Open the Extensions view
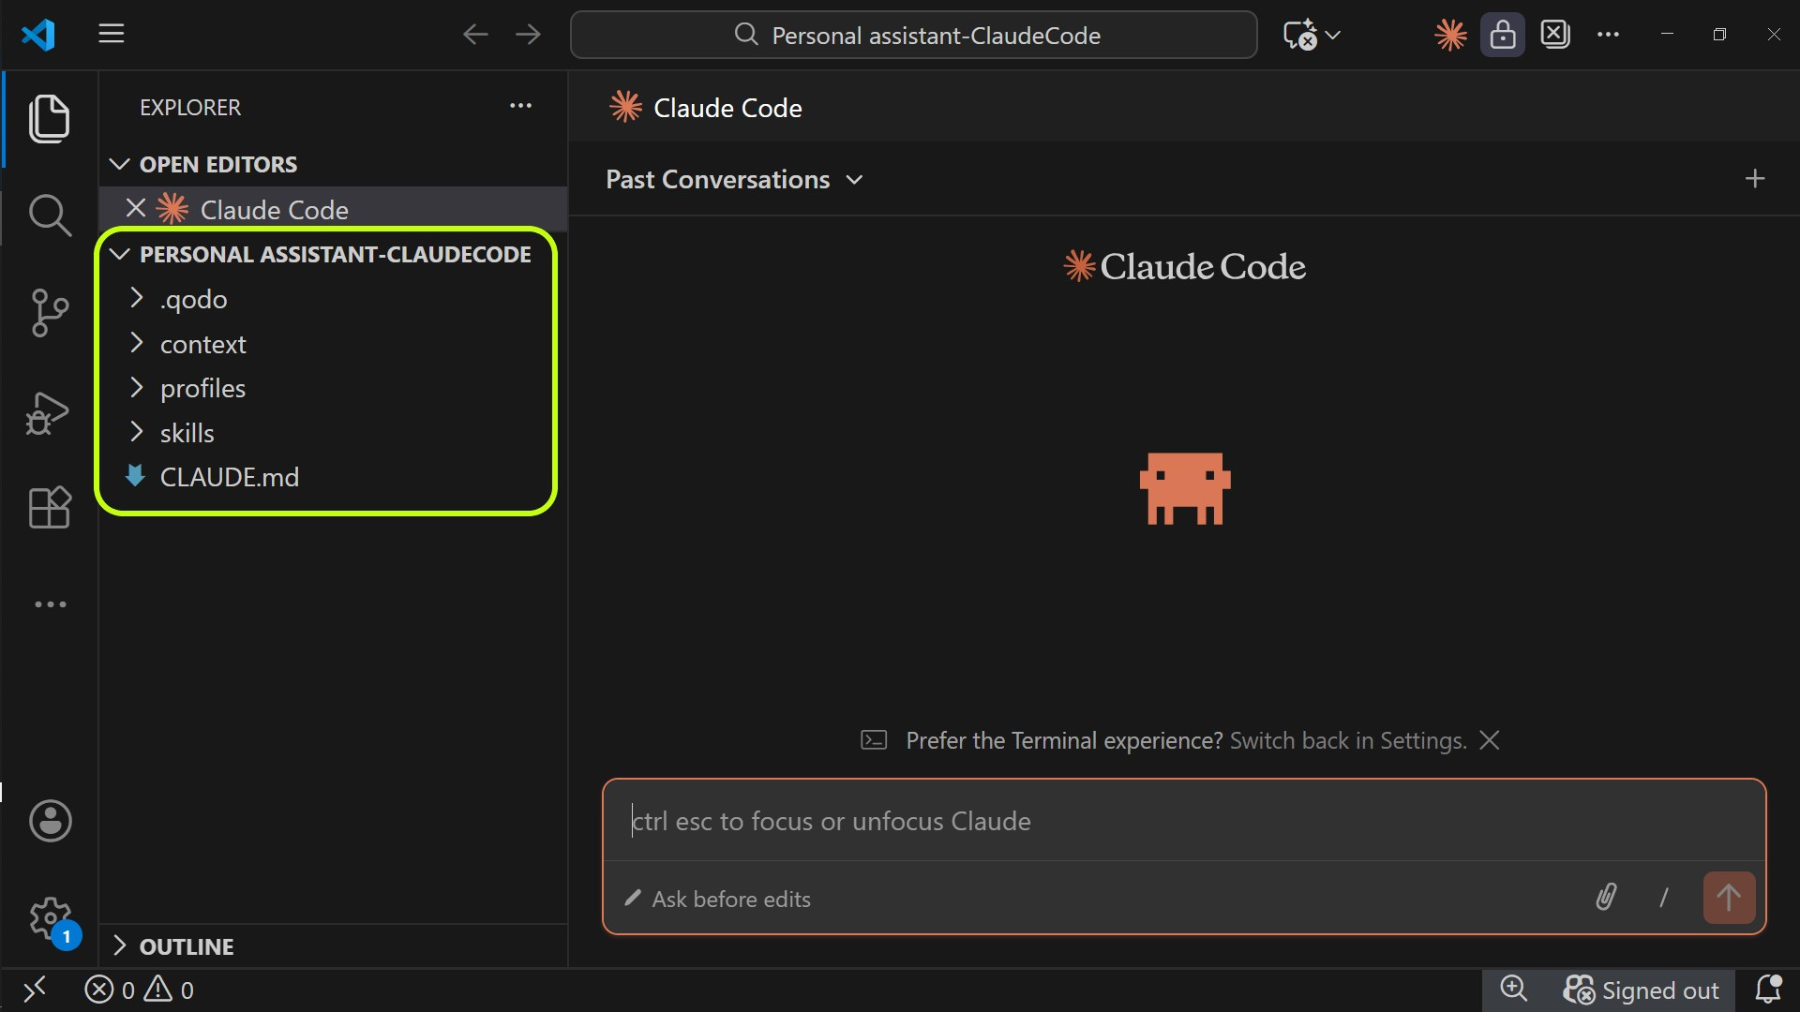Viewport: 1800px width, 1012px height. point(49,508)
